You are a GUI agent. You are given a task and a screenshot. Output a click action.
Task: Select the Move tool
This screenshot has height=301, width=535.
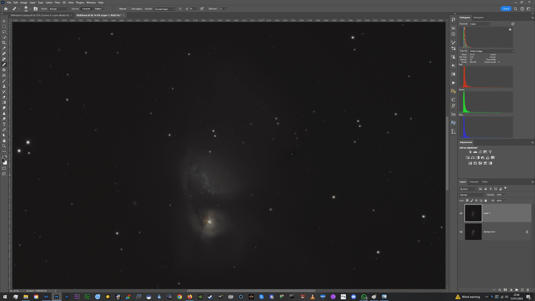pyautogui.click(x=4, y=21)
